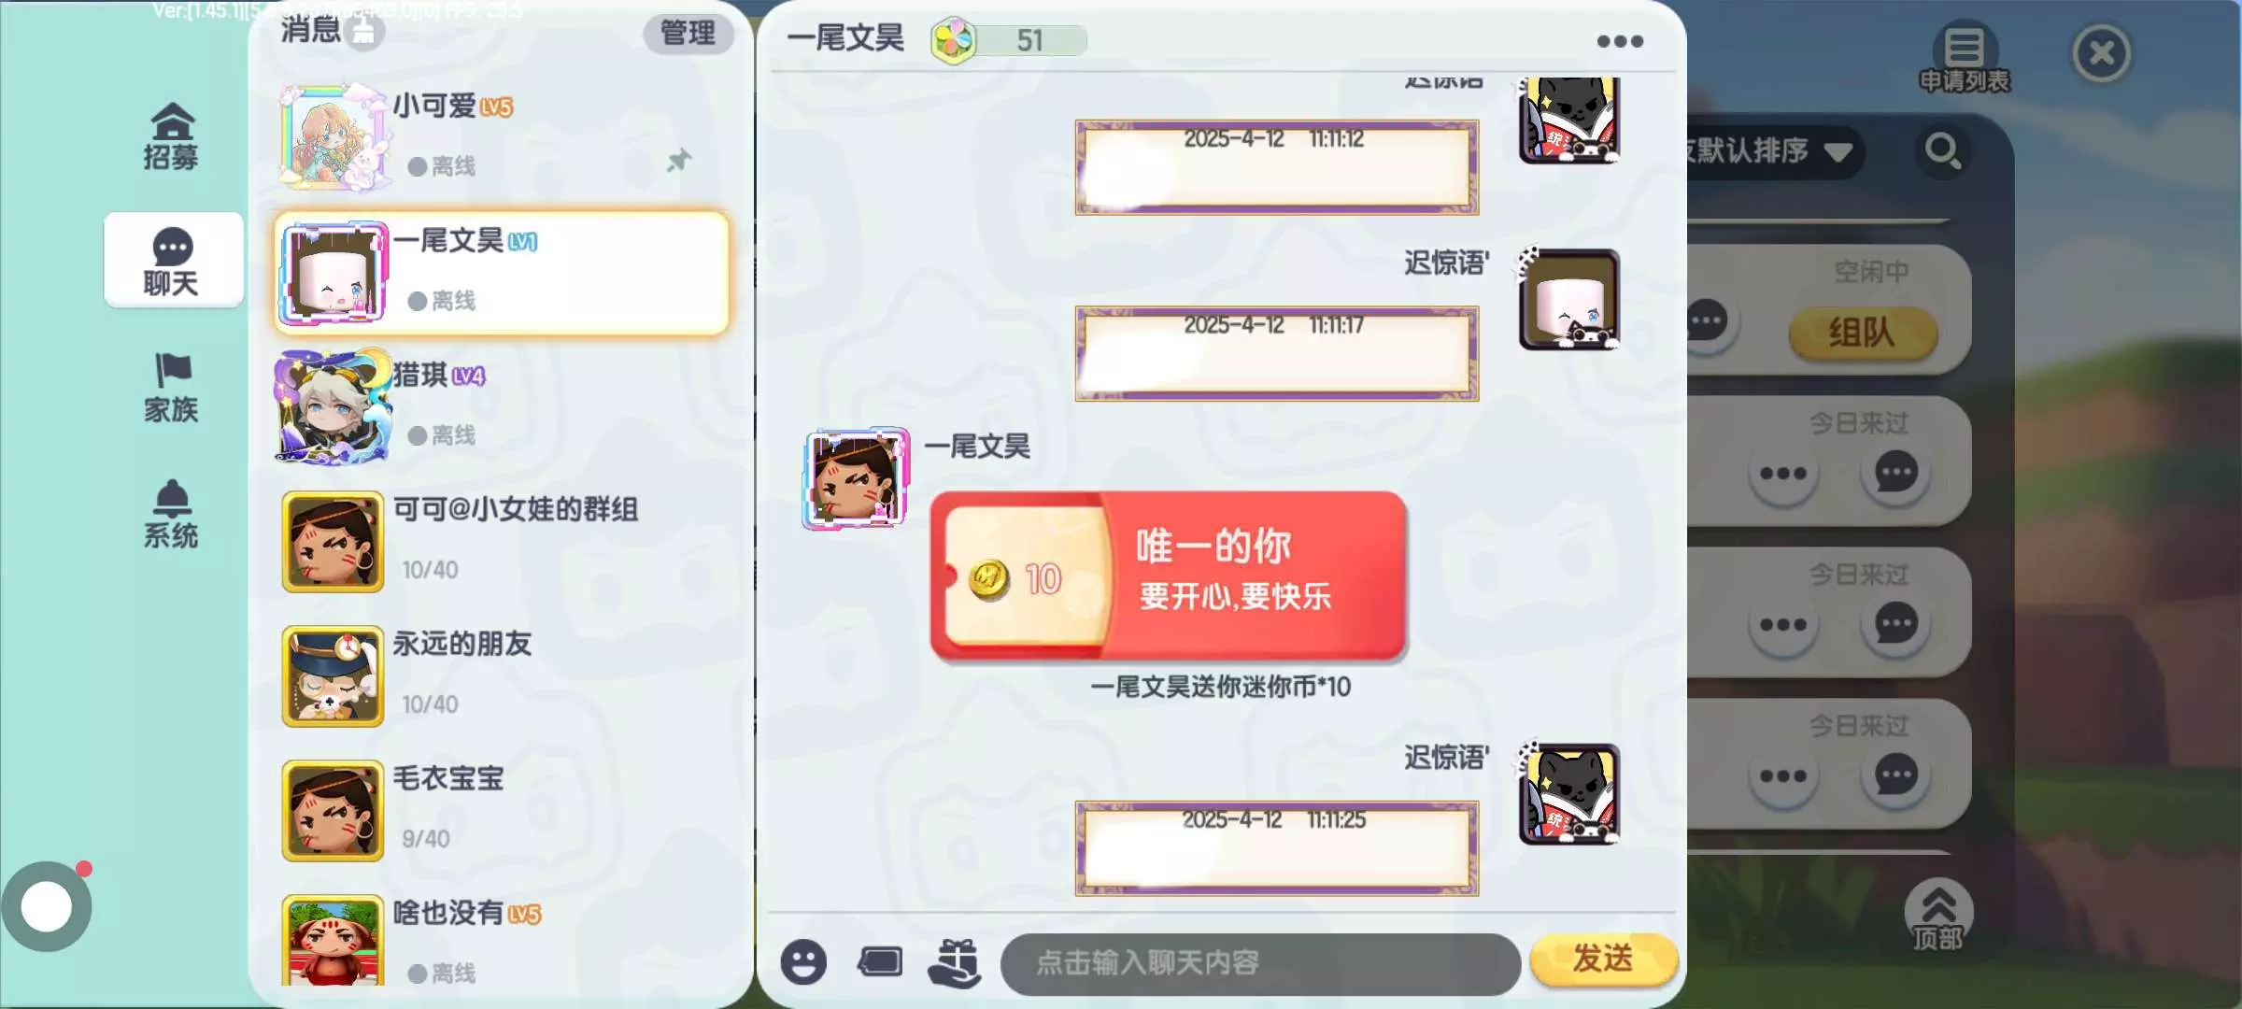
Task: Open the 系统 system notifications tab
Action: [x=171, y=514]
